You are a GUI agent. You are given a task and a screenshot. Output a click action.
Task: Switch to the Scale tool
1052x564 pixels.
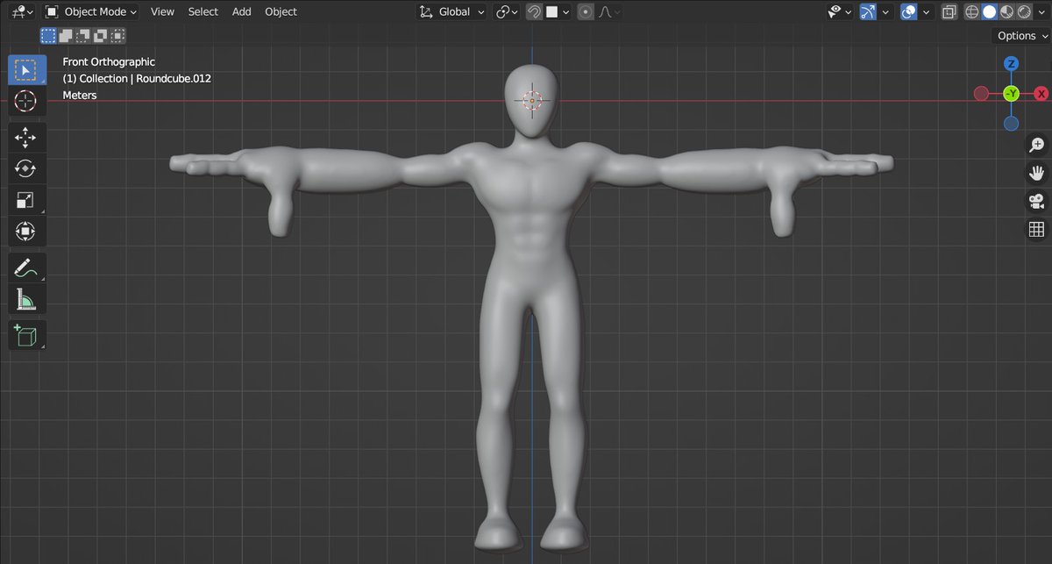pyautogui.click(x=26, y=200)
